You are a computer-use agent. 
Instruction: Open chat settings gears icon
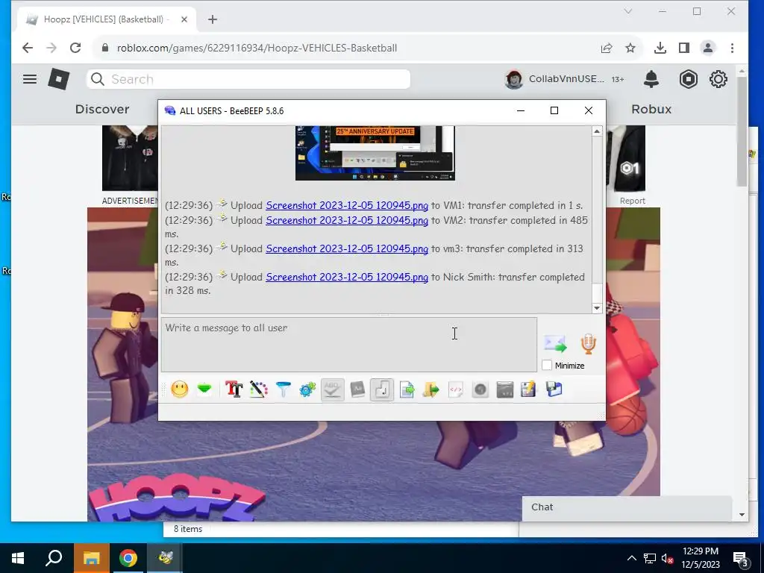(307, 389)
